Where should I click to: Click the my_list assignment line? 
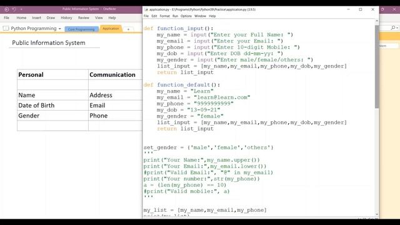(205, 210)
